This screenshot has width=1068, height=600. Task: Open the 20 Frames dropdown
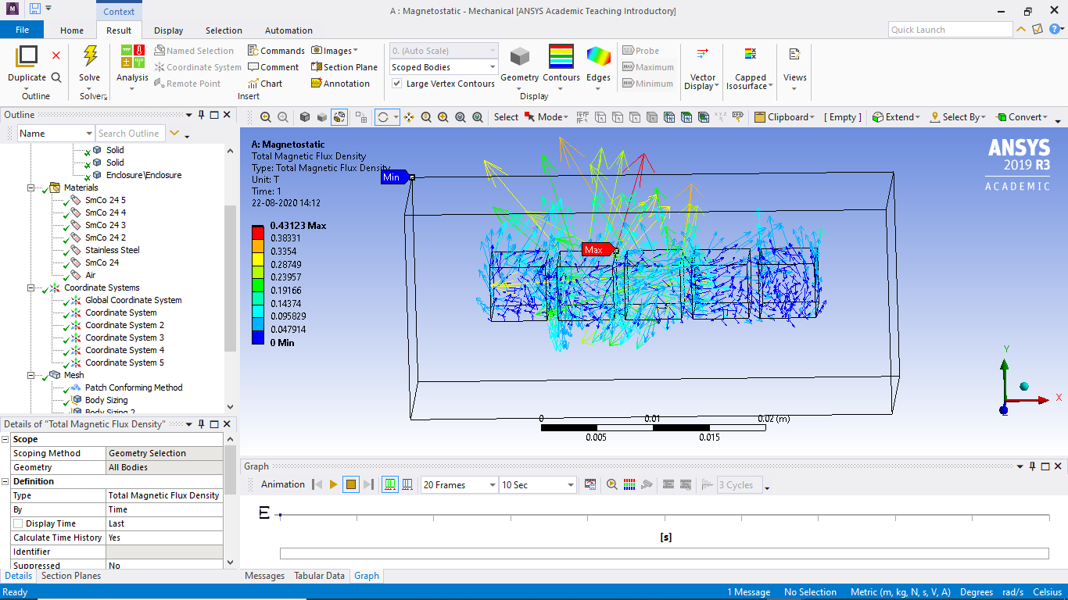[459, 485]
